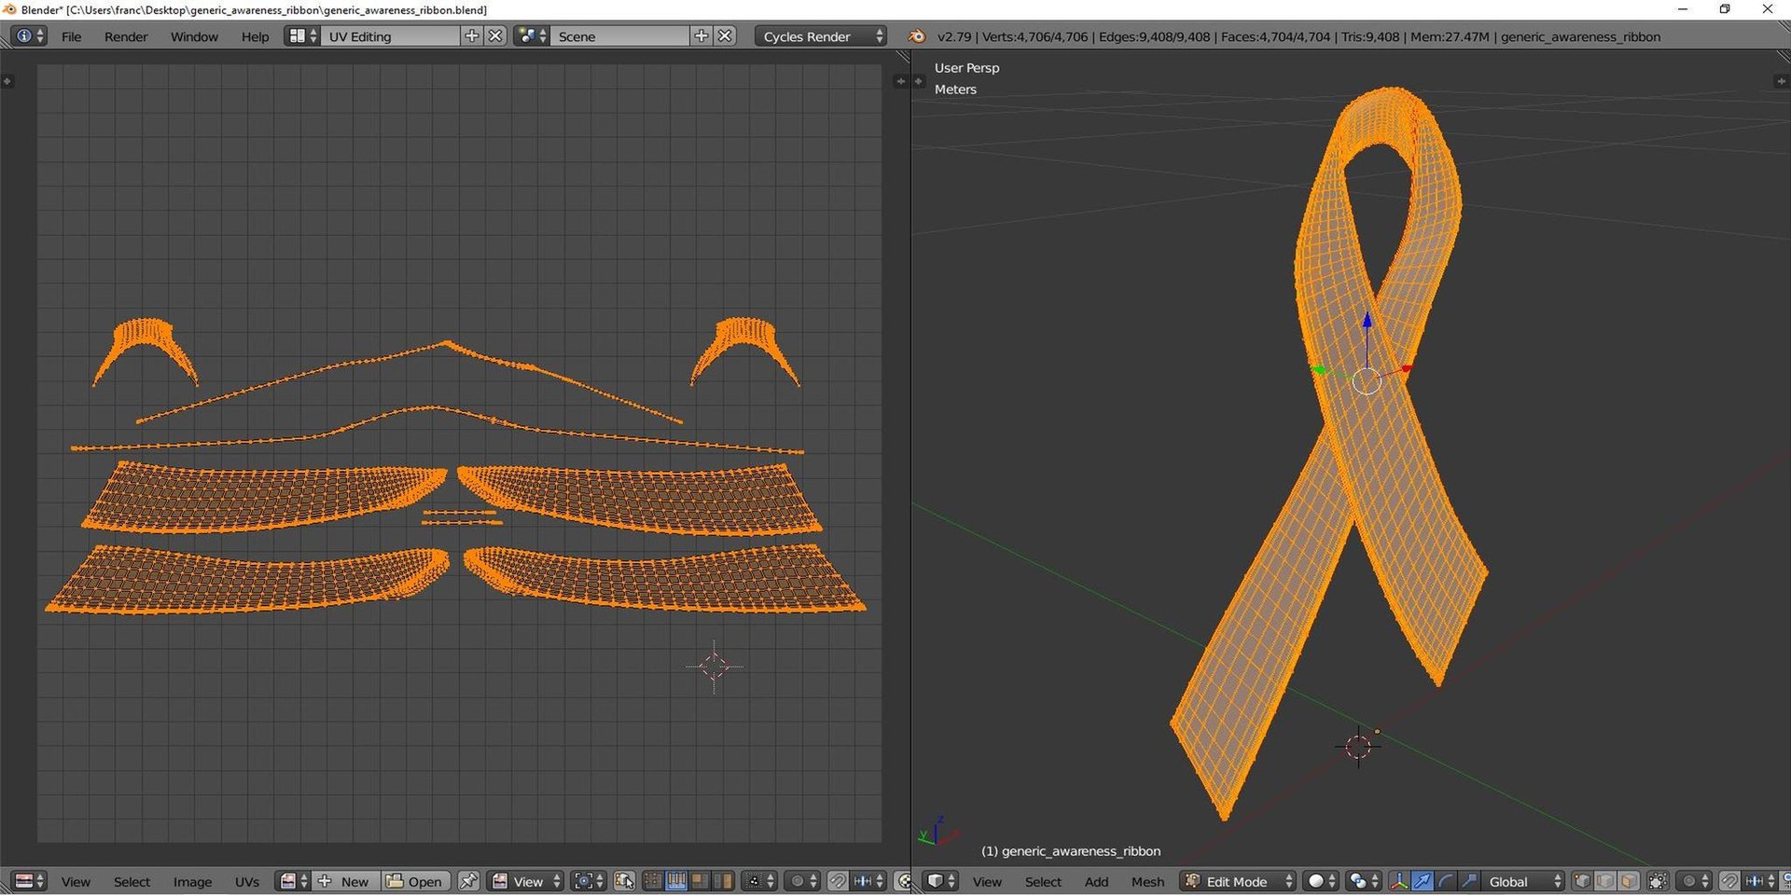This screenshot has height=895, width=1791.
Task: Click the UV Editing layout name field
Action: click(390, 36)
